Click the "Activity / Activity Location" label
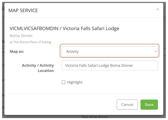 click(x=38, y=68)
